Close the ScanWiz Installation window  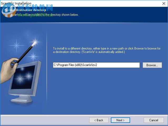(x=164, y=3)
